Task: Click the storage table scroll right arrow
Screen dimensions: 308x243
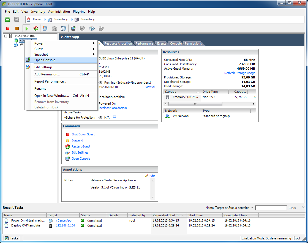Action: [254, 104]
